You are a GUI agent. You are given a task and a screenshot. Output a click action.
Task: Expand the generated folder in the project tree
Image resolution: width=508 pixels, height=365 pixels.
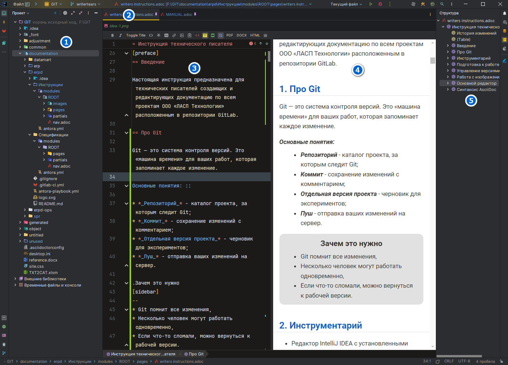[20, 222]
